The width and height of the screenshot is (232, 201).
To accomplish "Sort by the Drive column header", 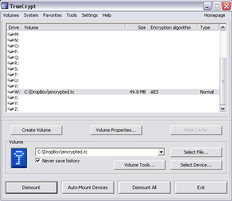I will 14,27.
